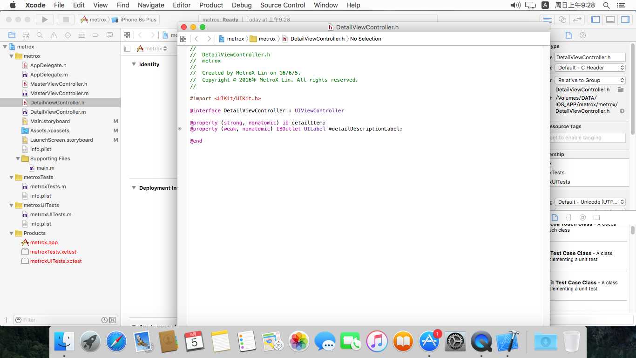Open the Navigate menu

pos(151,5)
